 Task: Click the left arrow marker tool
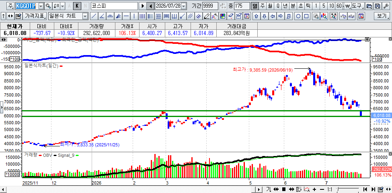[x=273, y=16]
